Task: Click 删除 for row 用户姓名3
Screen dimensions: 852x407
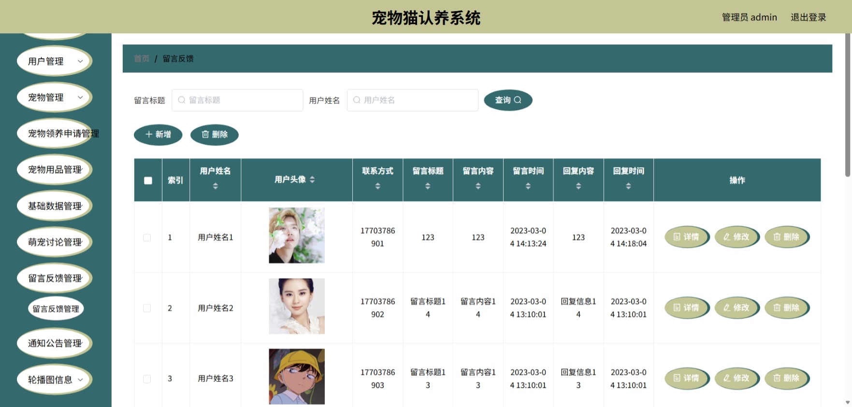Action: 787,378
